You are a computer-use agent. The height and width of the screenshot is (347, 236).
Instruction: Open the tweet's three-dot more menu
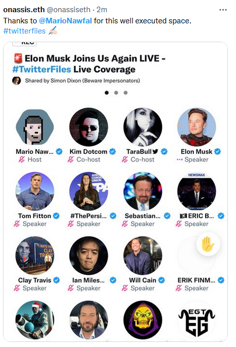[223, 10]
